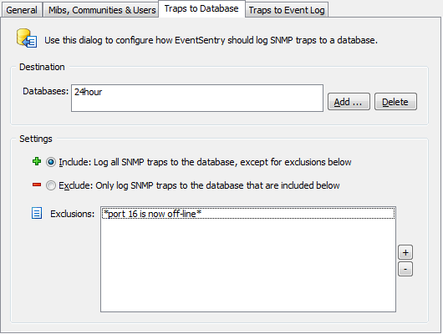Viewport: 443px width, 334px height.
Task: Select the Traps to Database tab
Action: (201, 8)
